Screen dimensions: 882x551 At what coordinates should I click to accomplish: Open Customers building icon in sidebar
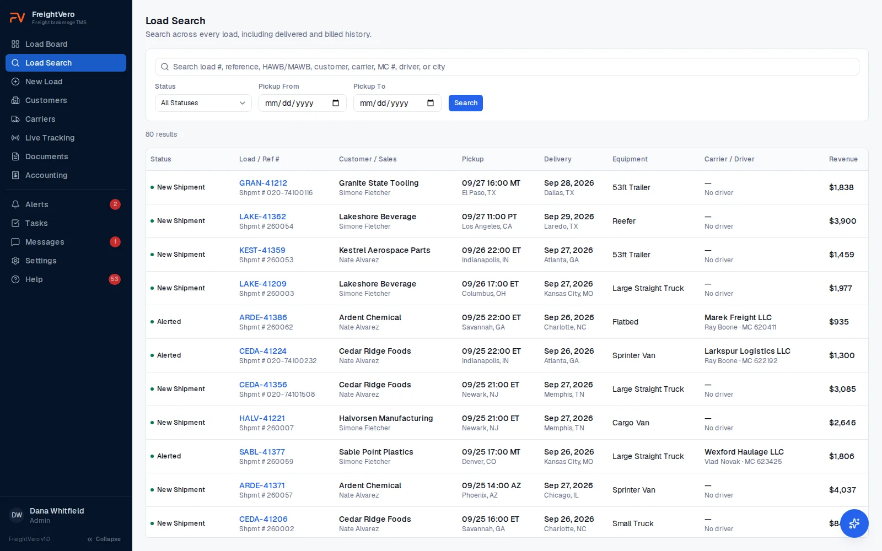click(15, 100)
